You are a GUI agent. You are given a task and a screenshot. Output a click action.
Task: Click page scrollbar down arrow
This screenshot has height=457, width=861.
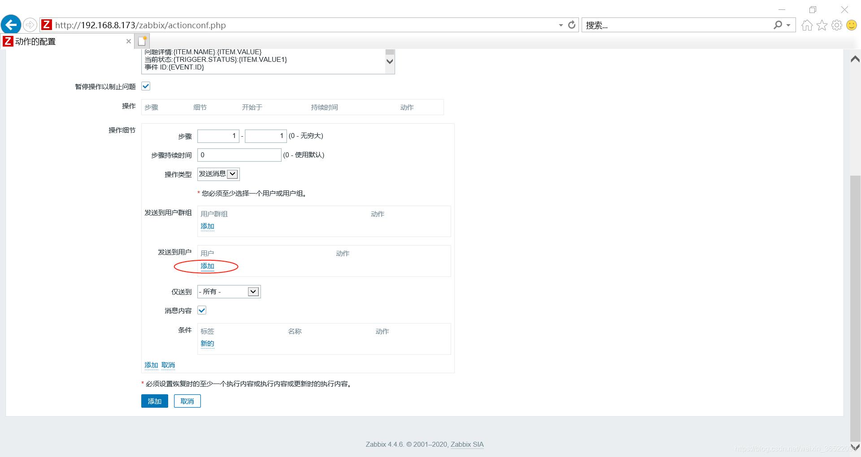pyautogui.click(x=855, y=447)
